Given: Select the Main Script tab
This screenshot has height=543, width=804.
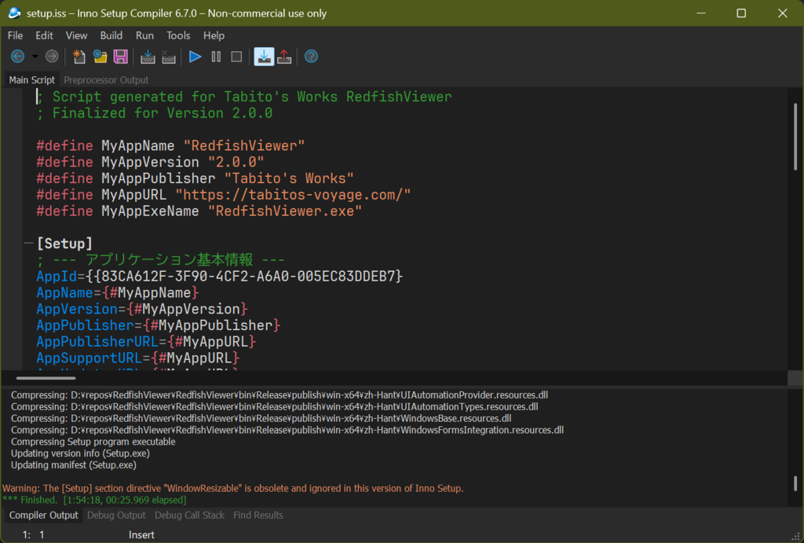Looking at the screenshot, I should pos(31,80).
